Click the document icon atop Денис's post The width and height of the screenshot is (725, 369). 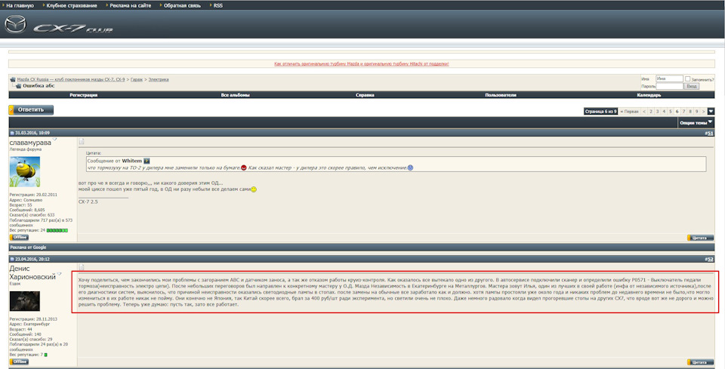pos(82,267)
